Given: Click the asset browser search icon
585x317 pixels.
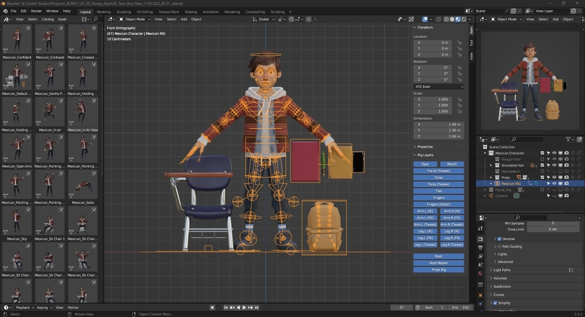Looking at the screenshot, I should tap(96, 19).
